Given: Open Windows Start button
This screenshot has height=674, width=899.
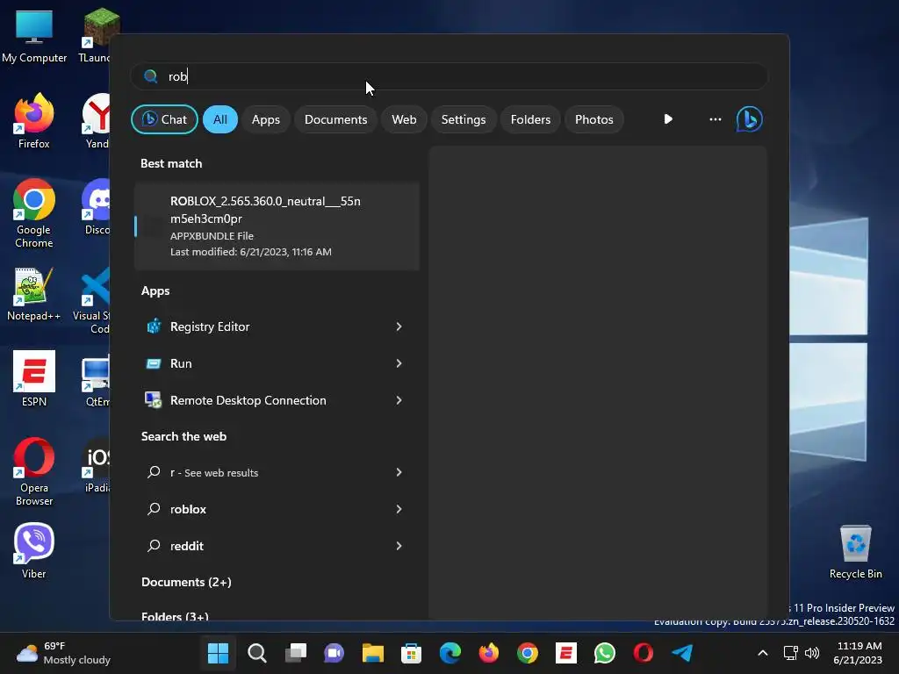Looking at the screenshot, I should [x=218, y=653].
